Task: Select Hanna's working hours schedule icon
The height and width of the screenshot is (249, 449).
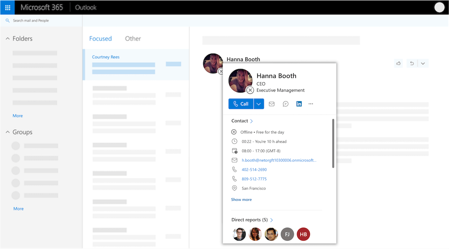Action: [x=234, y=151]
